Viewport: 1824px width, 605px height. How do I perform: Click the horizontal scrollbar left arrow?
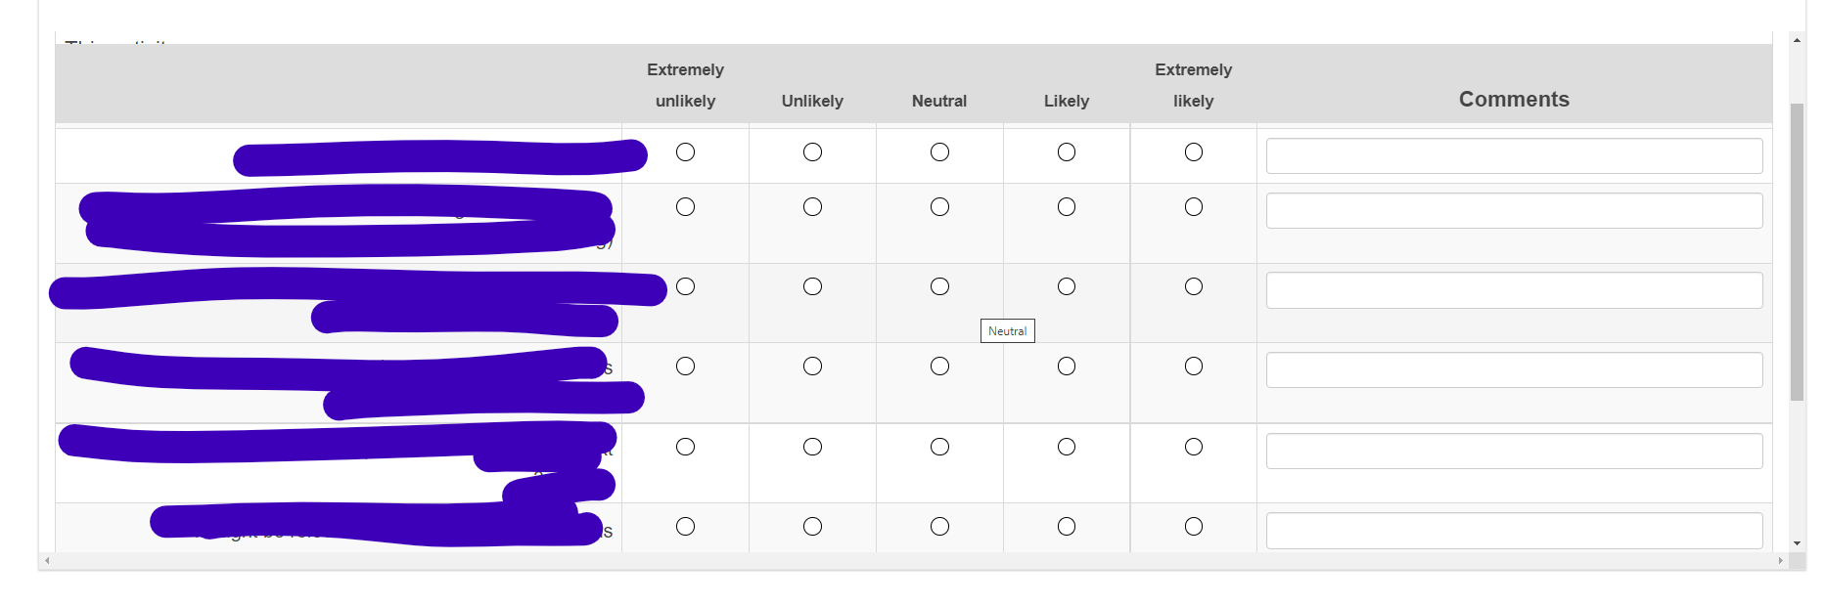coord(47,561)
